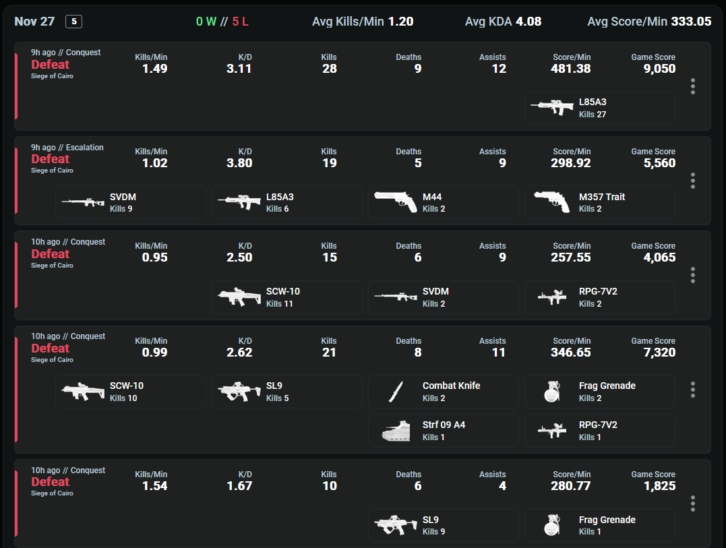Click Avg Score/Min 333.05 stat
726x548 pixels.
[x=649, y=22]
